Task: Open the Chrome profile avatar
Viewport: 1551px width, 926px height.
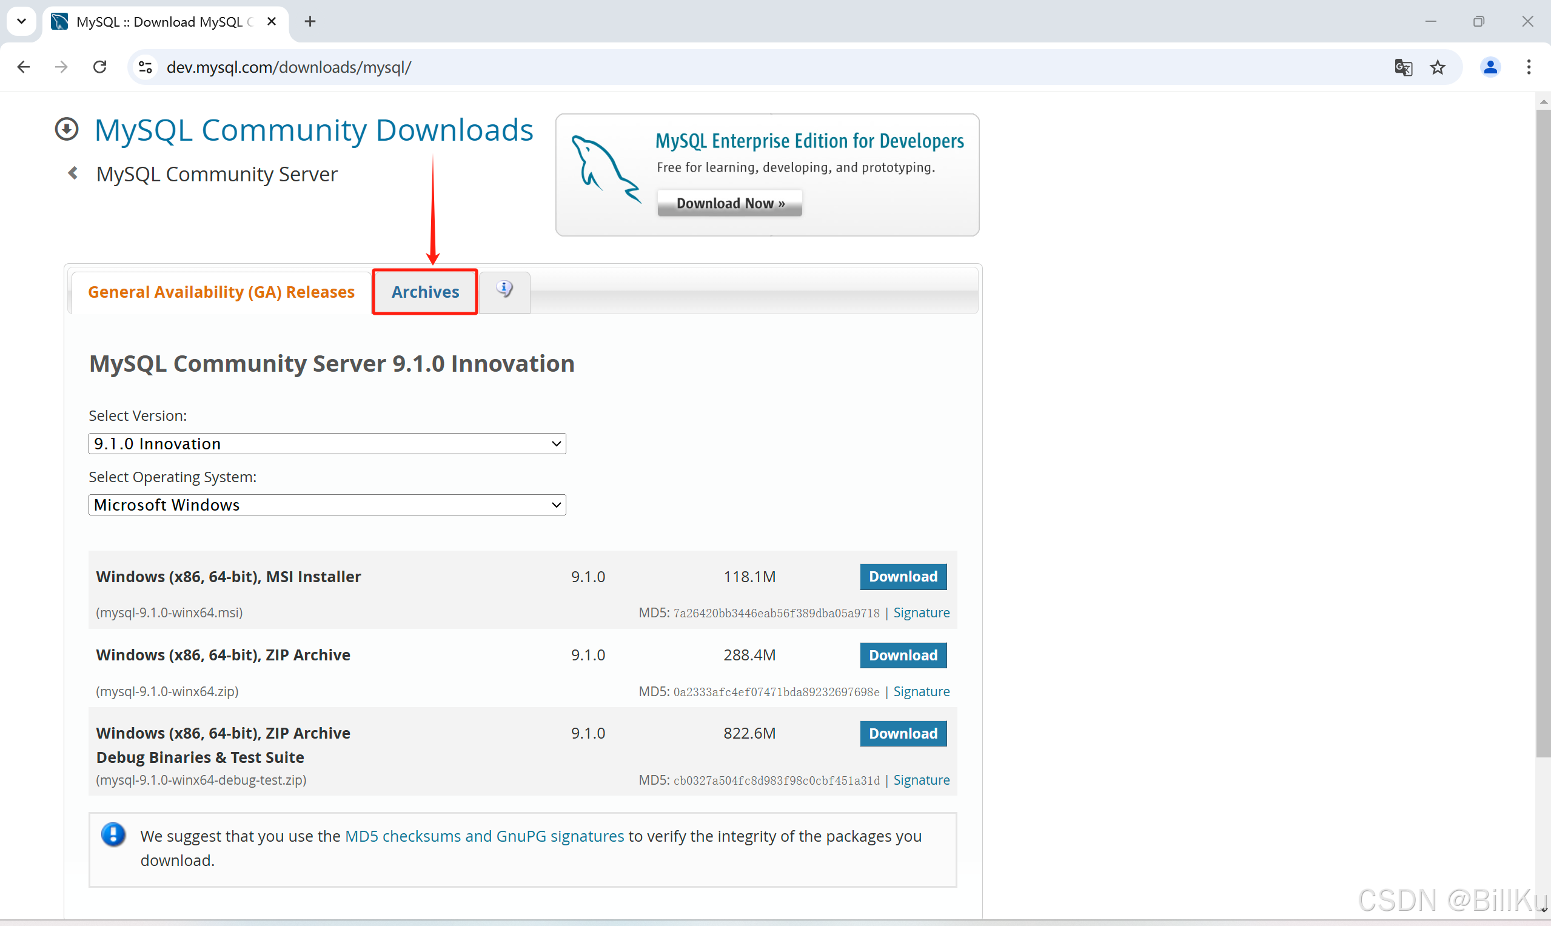Action: (1490, 67)
